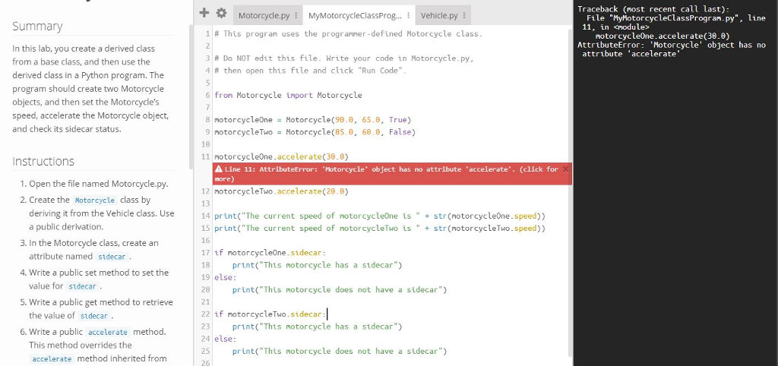The image size is (778, 366).
Task: Click line number 11 in the gutter
Action: 205,156
